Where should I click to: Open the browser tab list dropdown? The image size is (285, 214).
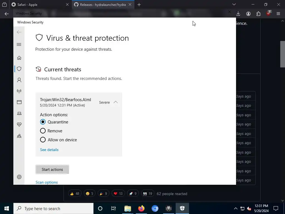[234, 4]
